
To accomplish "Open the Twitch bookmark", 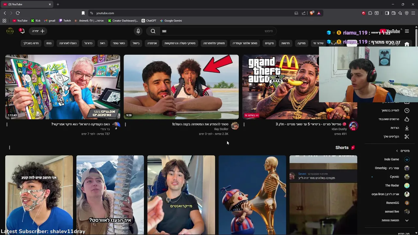I will pos(65,21).
